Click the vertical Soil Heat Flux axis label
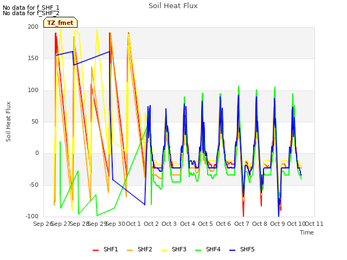Image resolution: width=347 pixels, height=260 pixels. coord(8,121)
